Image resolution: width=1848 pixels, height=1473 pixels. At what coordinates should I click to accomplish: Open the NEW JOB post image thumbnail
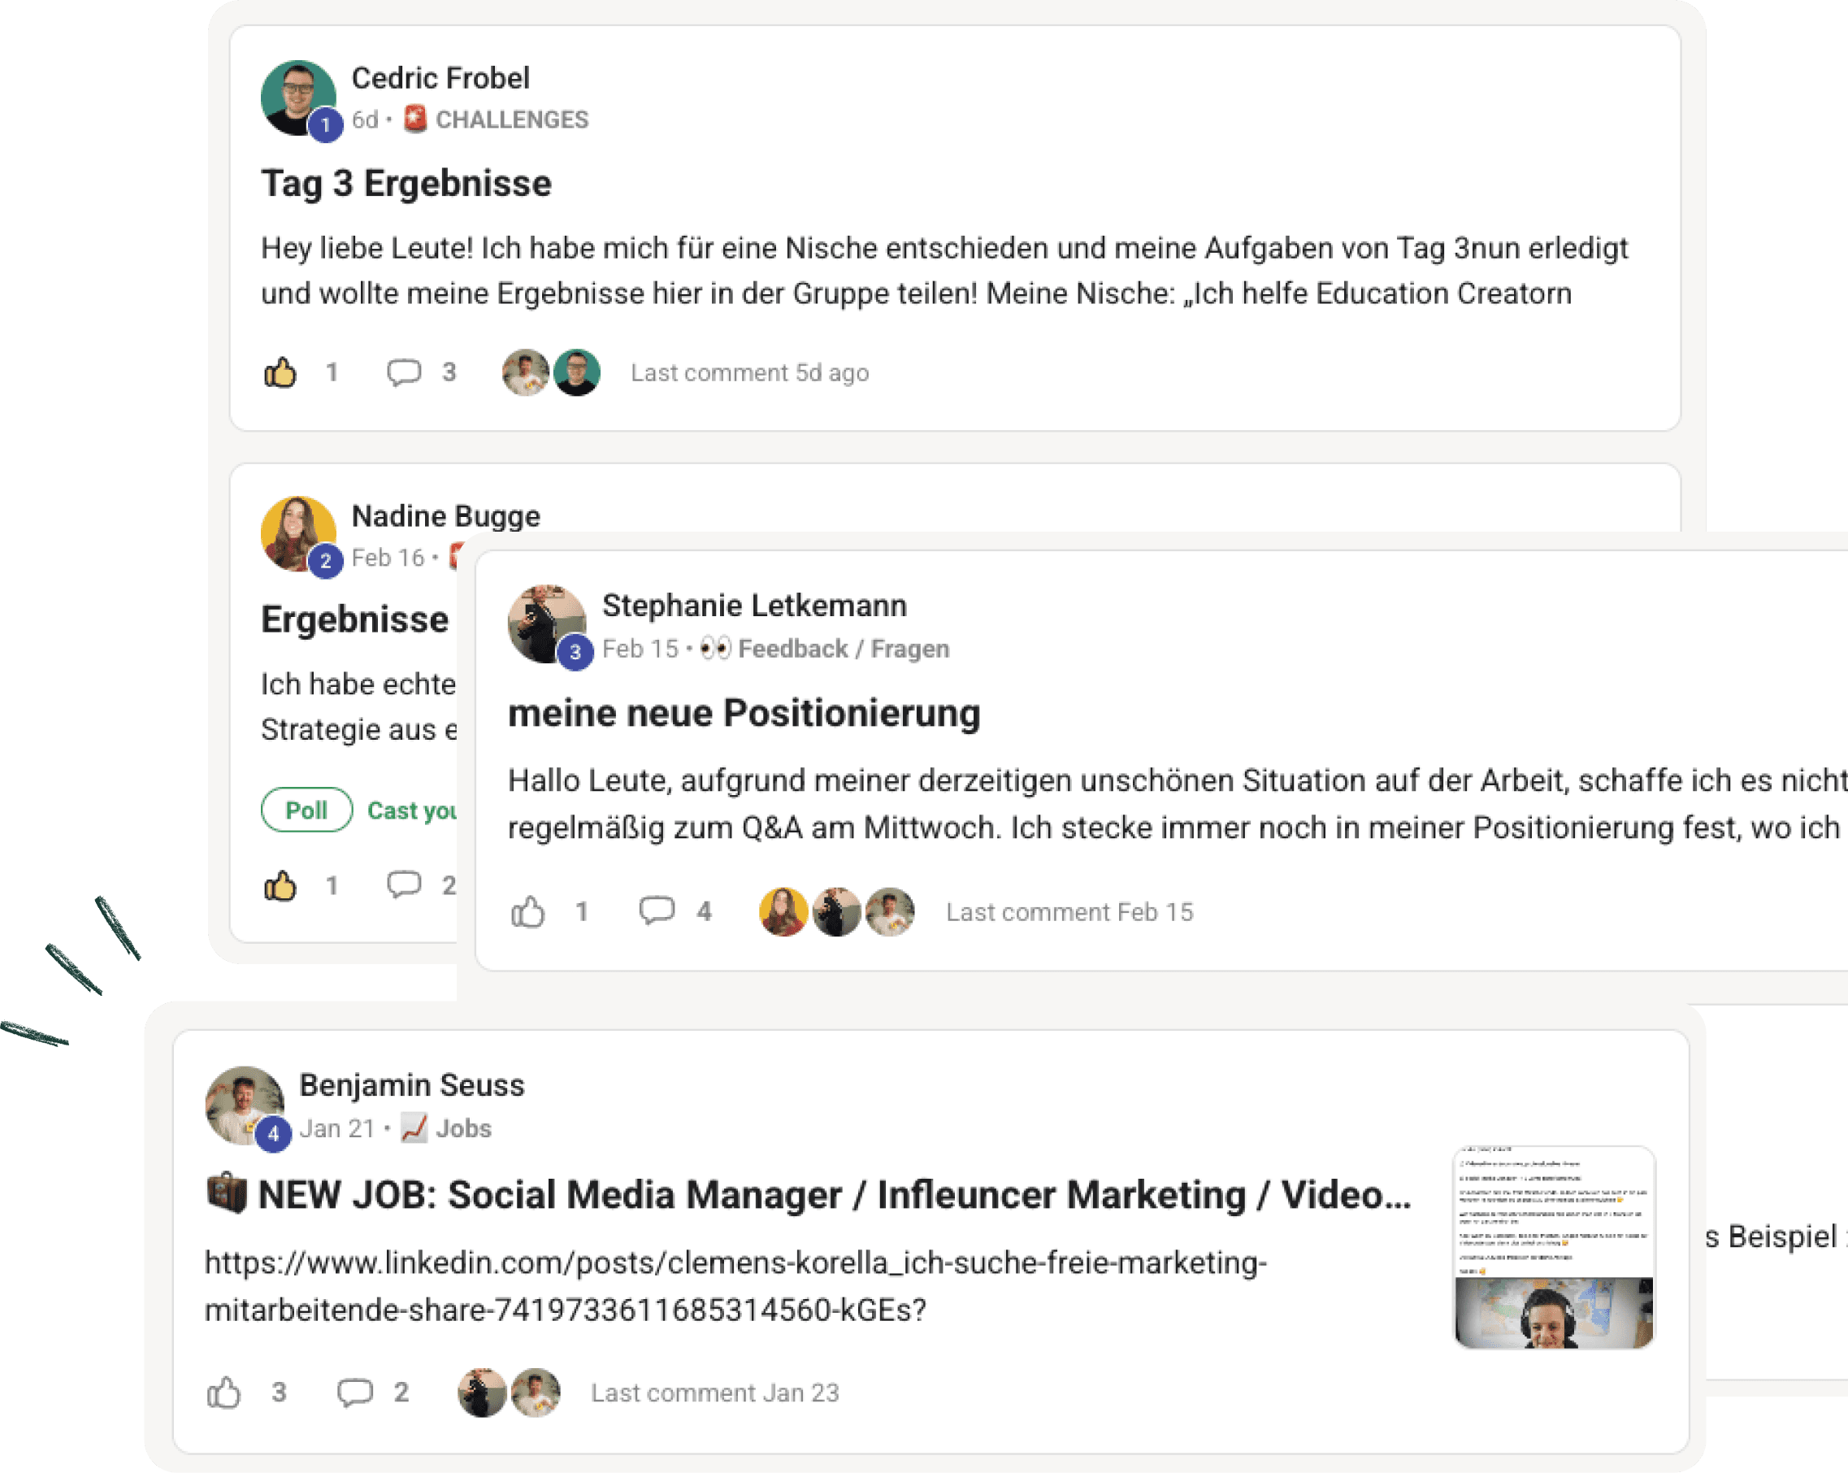click(x=1553, y=1247)
